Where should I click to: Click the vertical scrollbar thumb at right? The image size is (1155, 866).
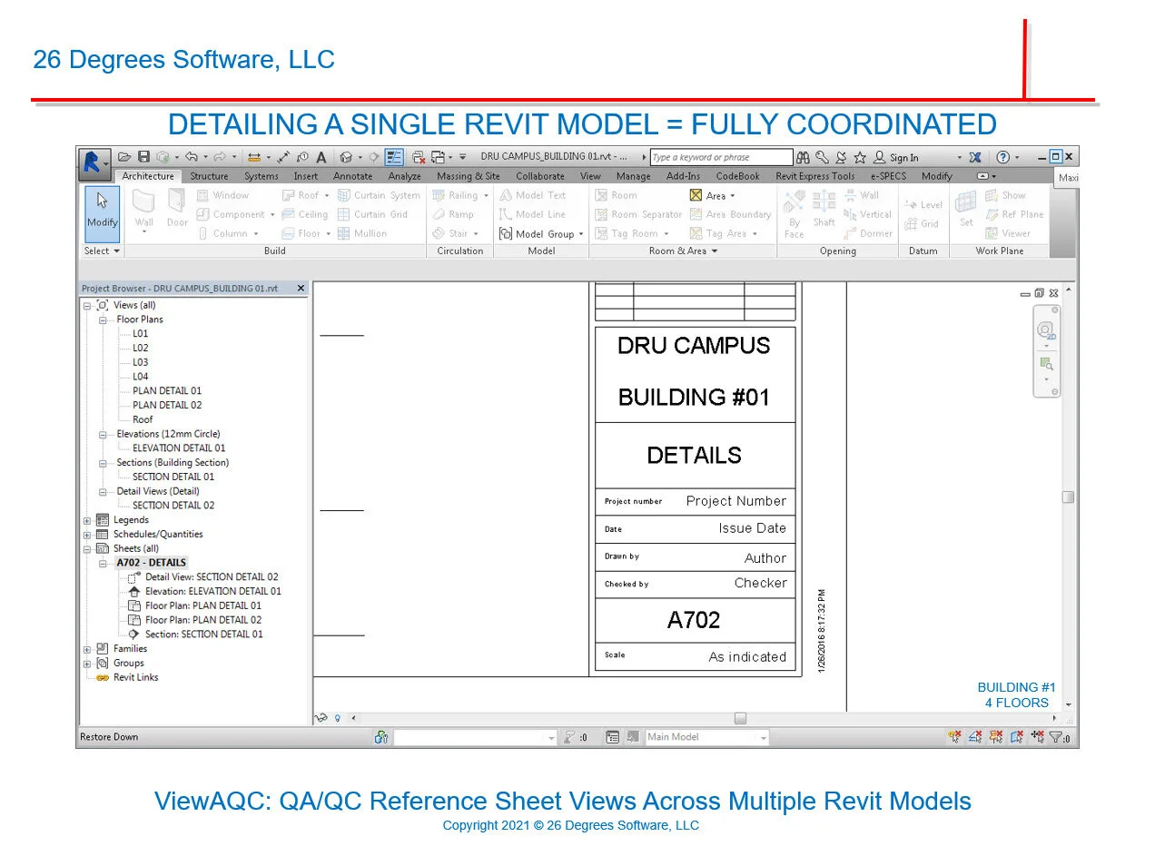point(1068,497)
